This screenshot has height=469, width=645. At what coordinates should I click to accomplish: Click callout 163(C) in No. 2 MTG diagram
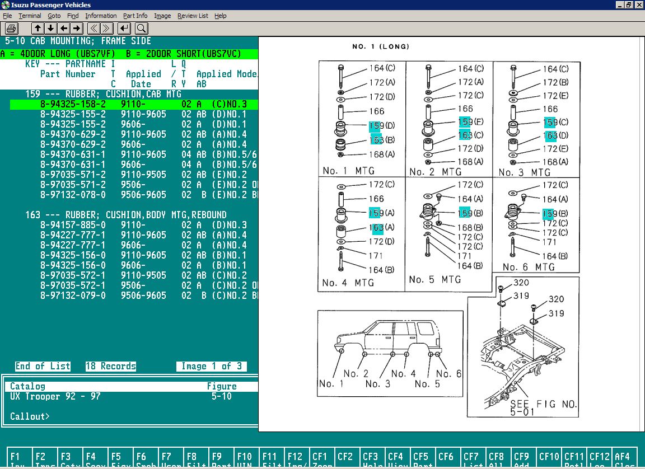tap(471, 135)
